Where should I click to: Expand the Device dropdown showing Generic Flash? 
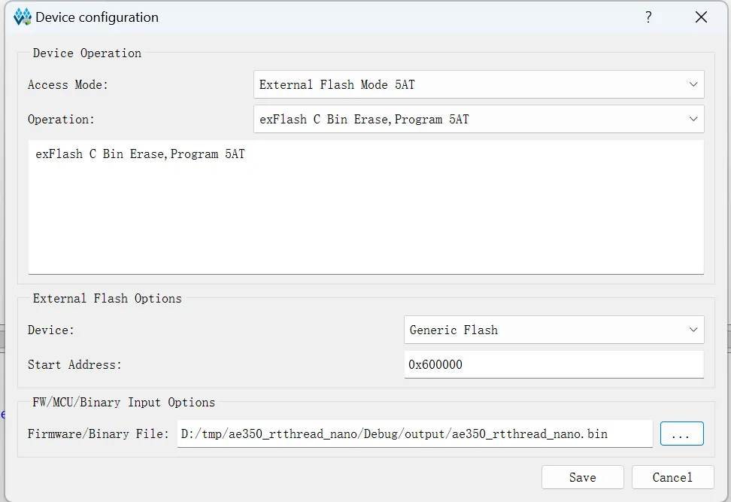point(693,330)
